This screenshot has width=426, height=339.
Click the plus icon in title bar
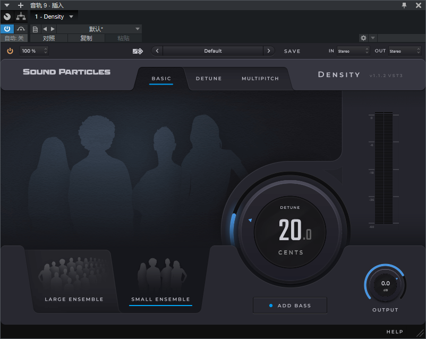[20, 5]
